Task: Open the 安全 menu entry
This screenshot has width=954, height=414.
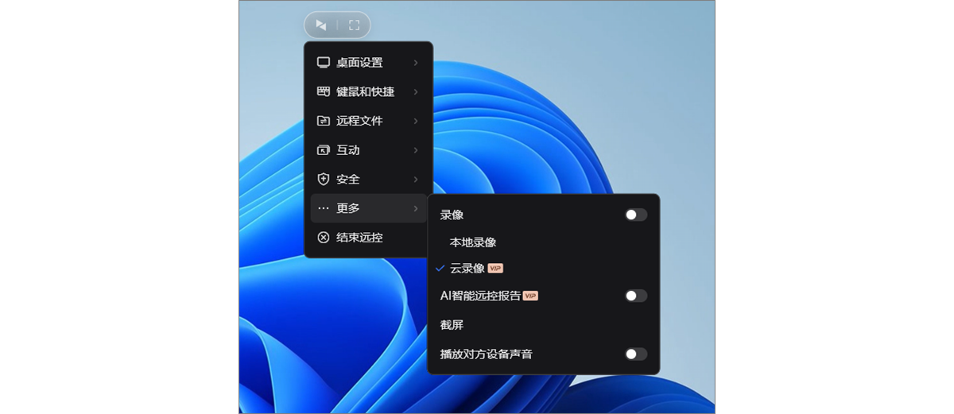Action: point(369,179)
